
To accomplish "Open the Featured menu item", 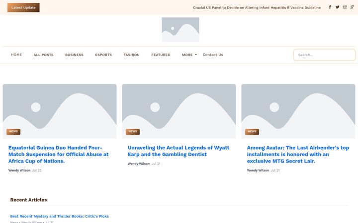I will (161, 55).
